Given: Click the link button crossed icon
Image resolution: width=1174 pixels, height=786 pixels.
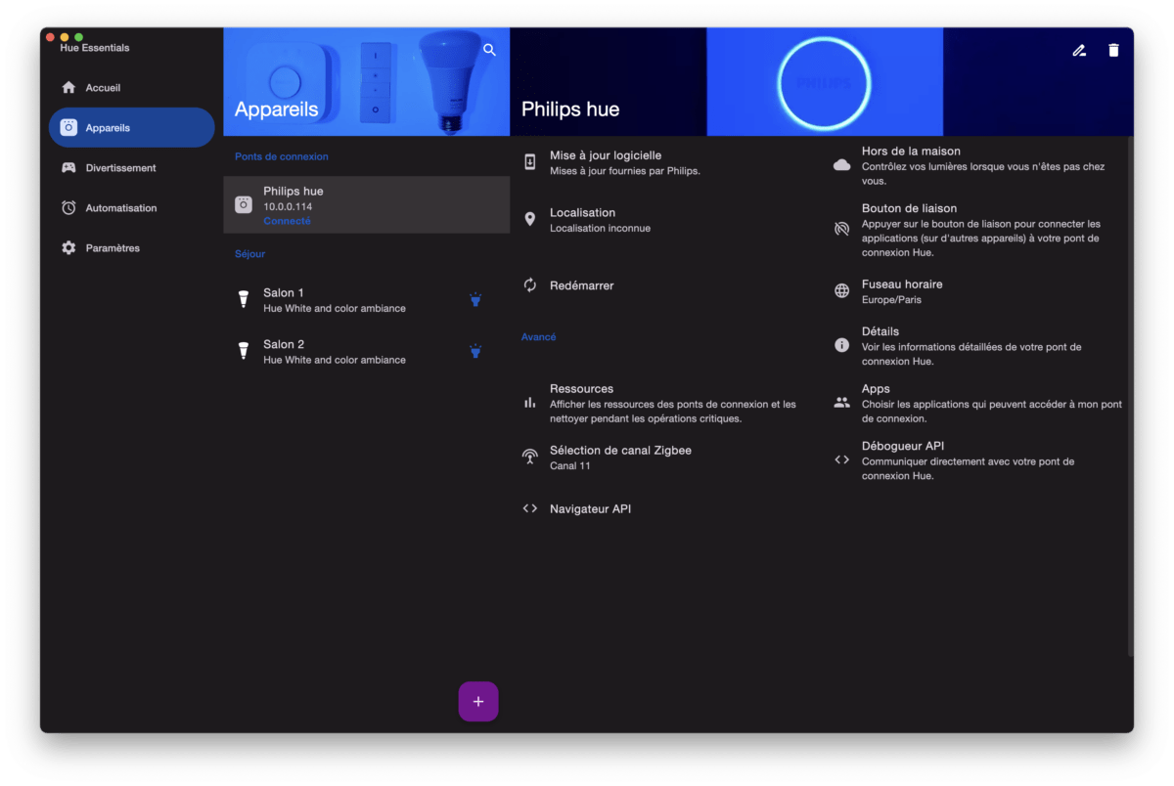Looking at the screenshot, I should pos(841,229).
